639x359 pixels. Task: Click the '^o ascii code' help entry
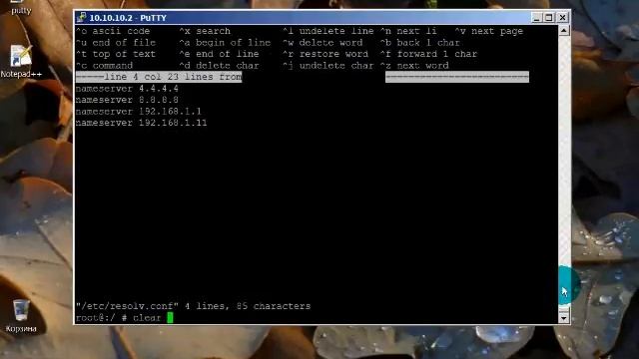tap(113, 31)
